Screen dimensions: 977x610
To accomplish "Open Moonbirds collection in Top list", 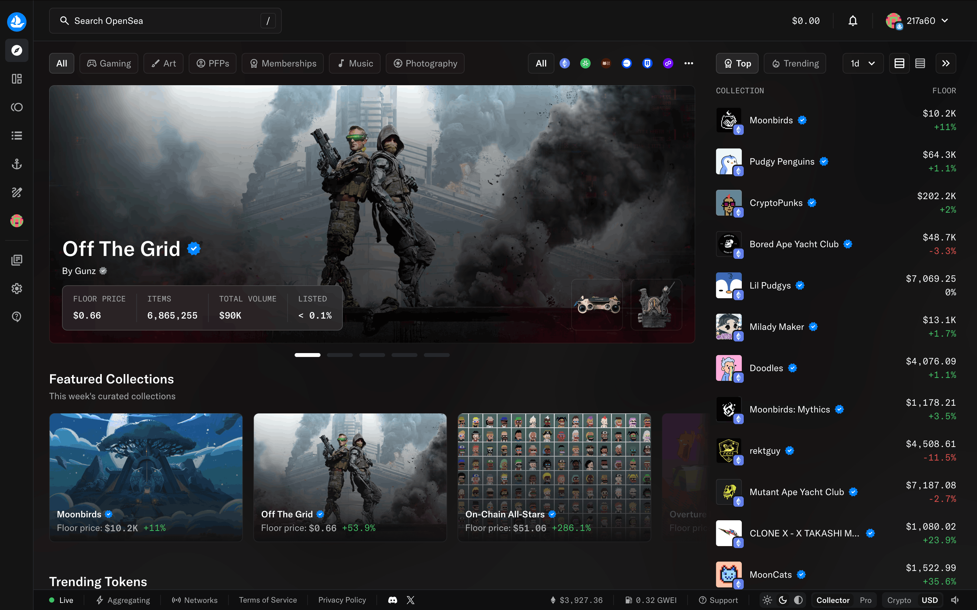I will [x=771, y=120].
